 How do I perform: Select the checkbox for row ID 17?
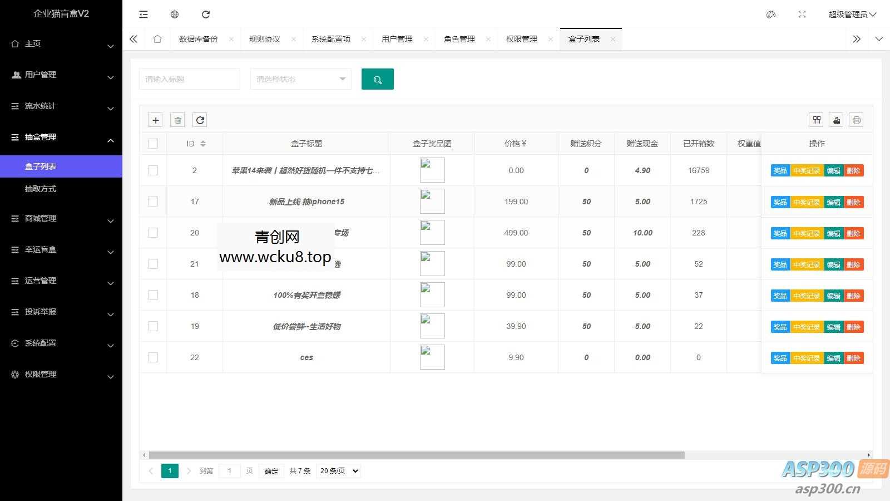[153, 202]
